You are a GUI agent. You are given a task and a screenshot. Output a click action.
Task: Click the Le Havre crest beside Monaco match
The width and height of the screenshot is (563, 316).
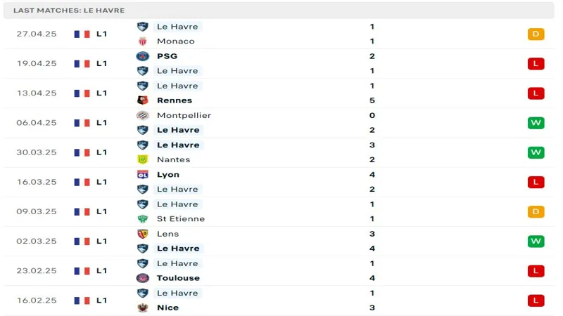143,27
